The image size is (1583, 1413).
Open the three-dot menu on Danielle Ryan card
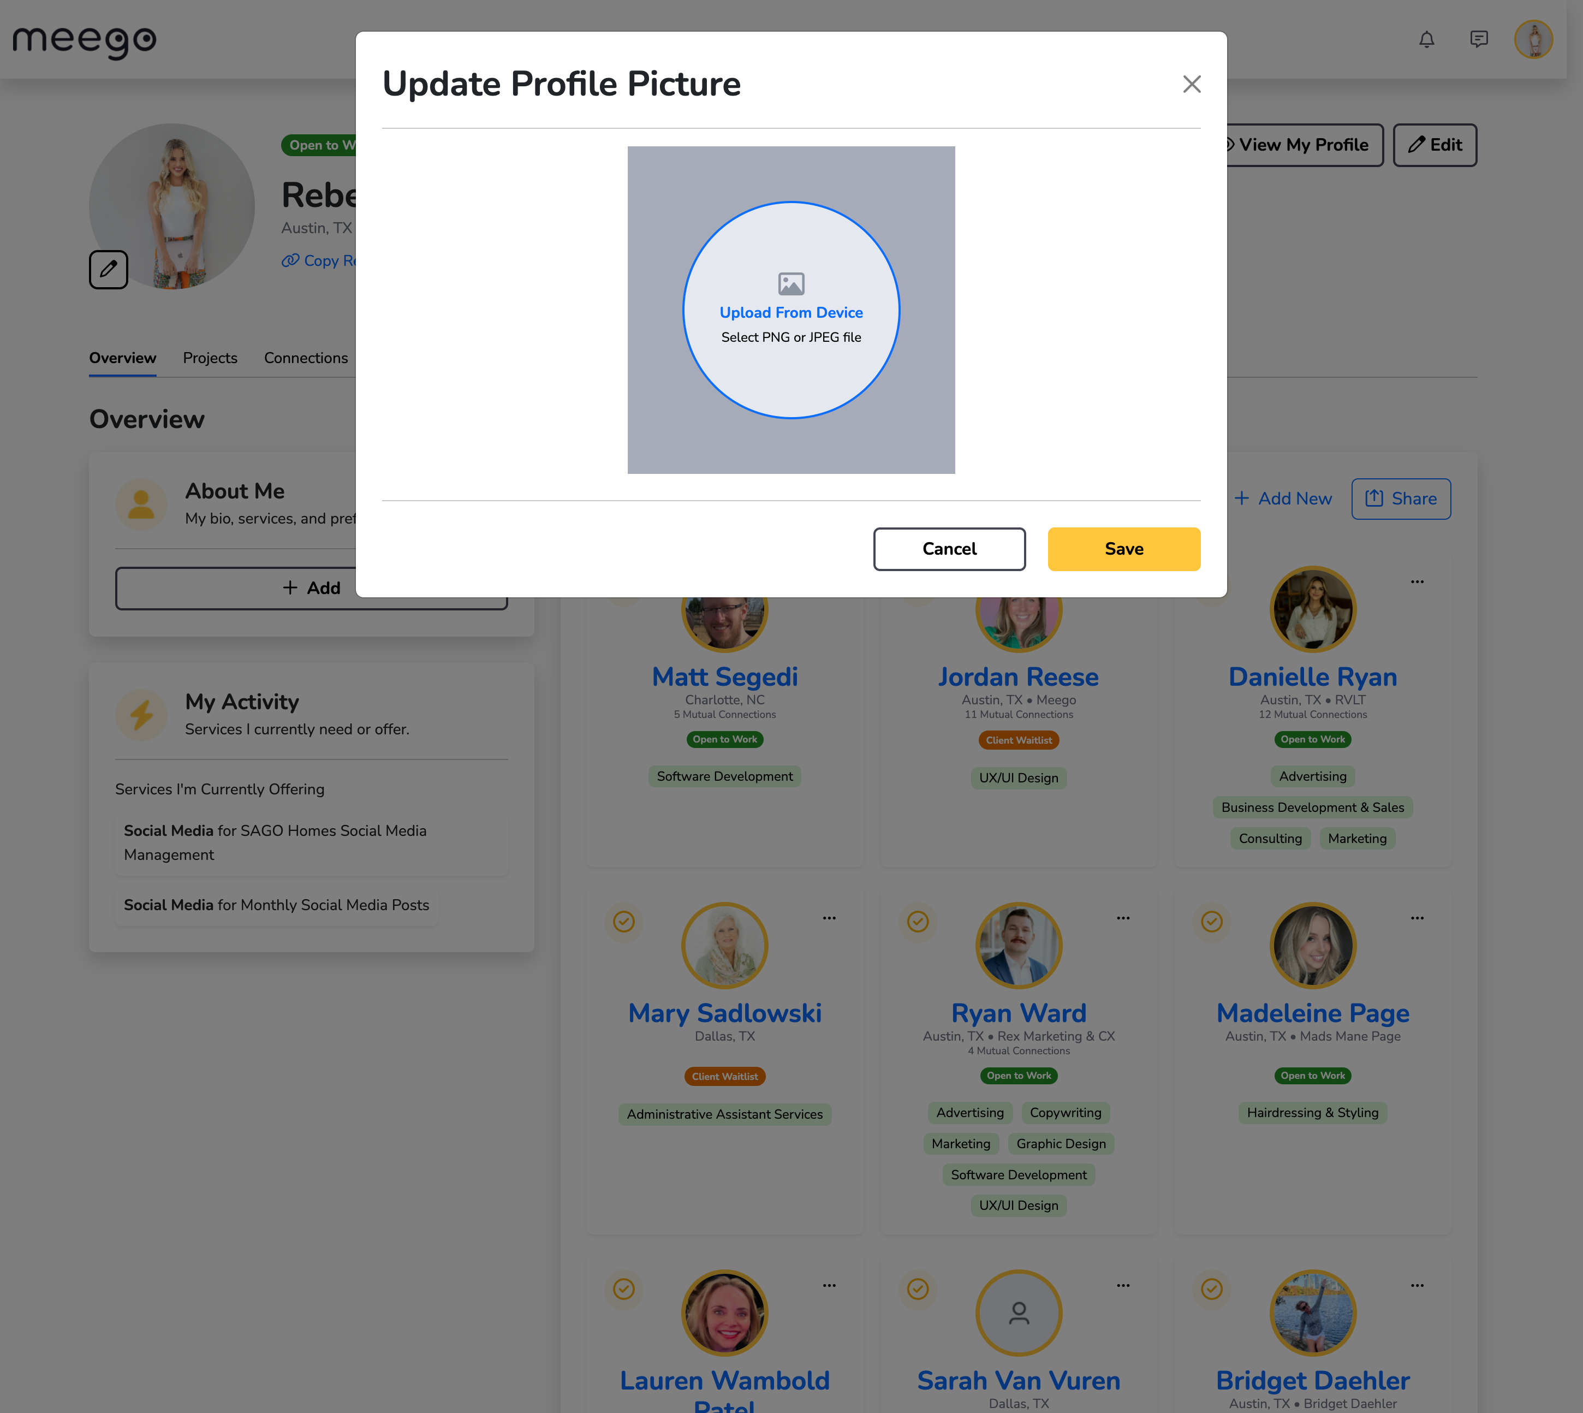1417,581
